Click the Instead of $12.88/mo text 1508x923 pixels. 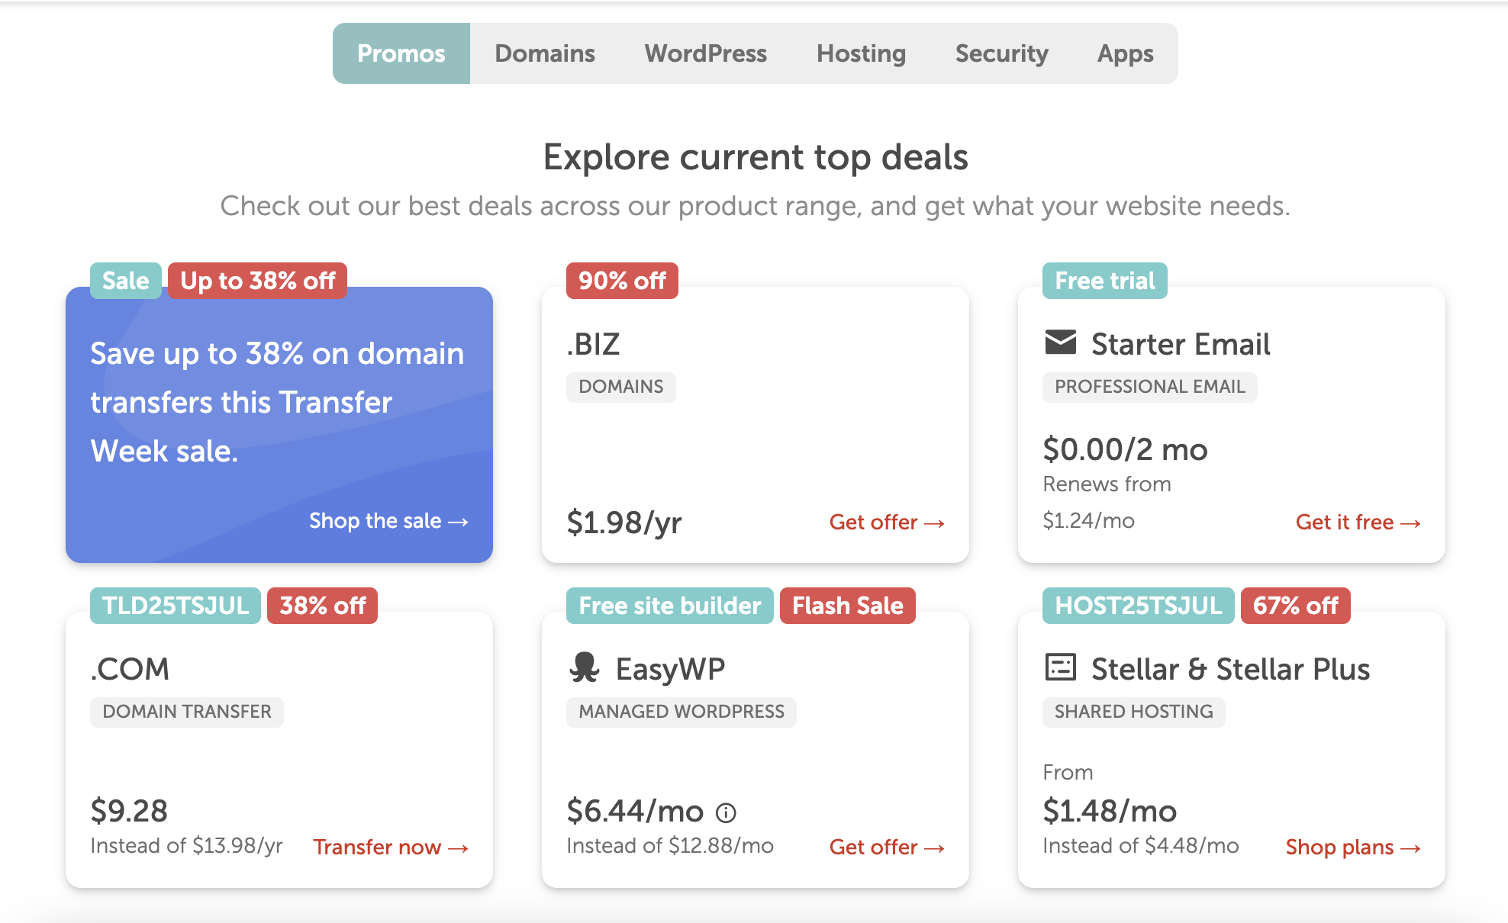click(670, 846)
